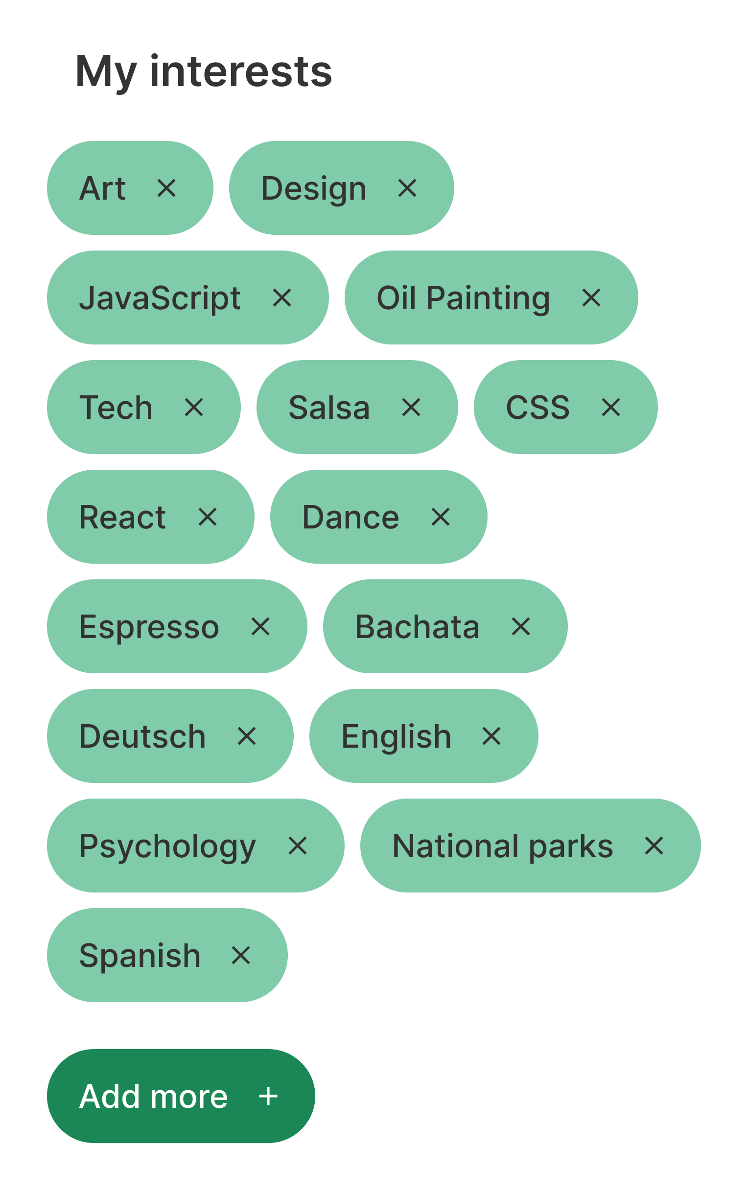Click the X on Espresso
The image size is (748, 1190).
[260, 627]
